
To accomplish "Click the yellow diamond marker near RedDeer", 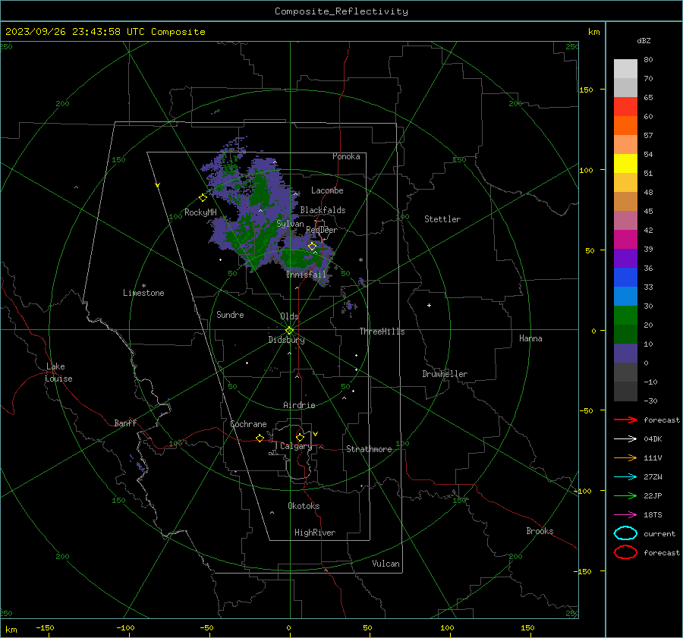I will click(x=313, y=247).
